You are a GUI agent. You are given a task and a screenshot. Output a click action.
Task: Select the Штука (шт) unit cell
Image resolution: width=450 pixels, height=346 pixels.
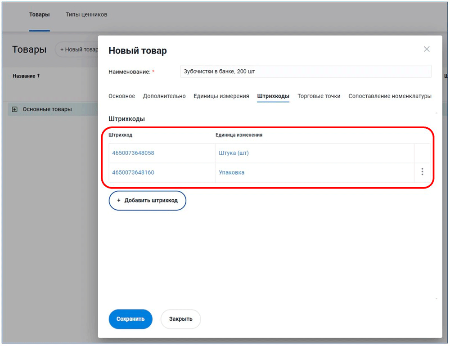pos(234,153)
